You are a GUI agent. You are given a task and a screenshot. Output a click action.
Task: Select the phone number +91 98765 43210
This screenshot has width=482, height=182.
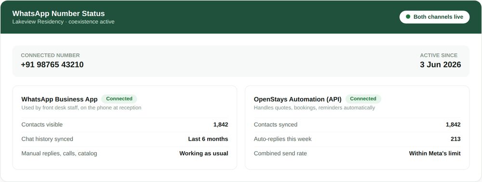click(52, 65)
